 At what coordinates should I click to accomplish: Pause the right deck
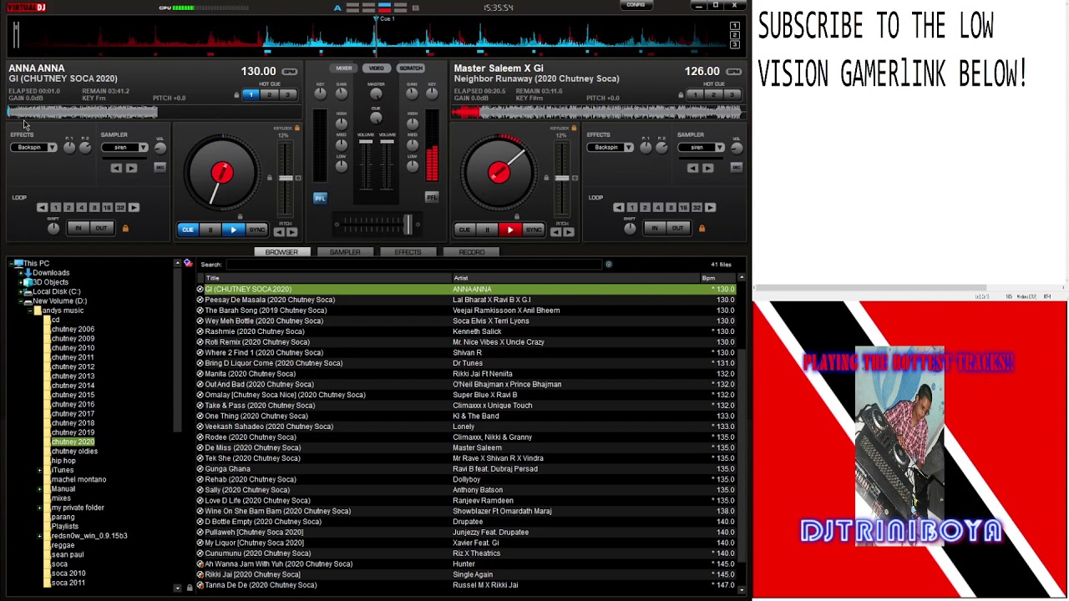pyautogui.click(x=488, y=230)
